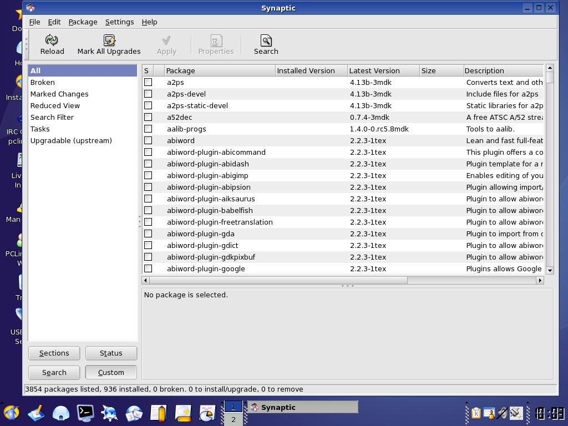This screenshot has width=568, height=426.
Task: Sort by the Package column header
Action: click(220, 70)
